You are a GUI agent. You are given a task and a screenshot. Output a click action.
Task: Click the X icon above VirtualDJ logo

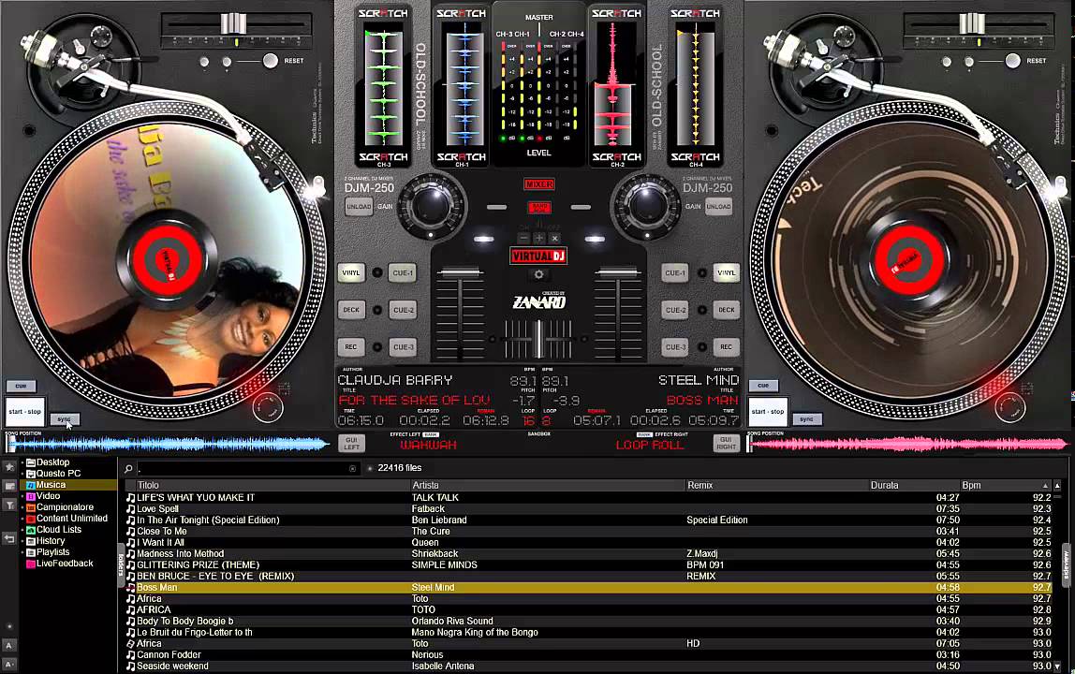[554, 238]
